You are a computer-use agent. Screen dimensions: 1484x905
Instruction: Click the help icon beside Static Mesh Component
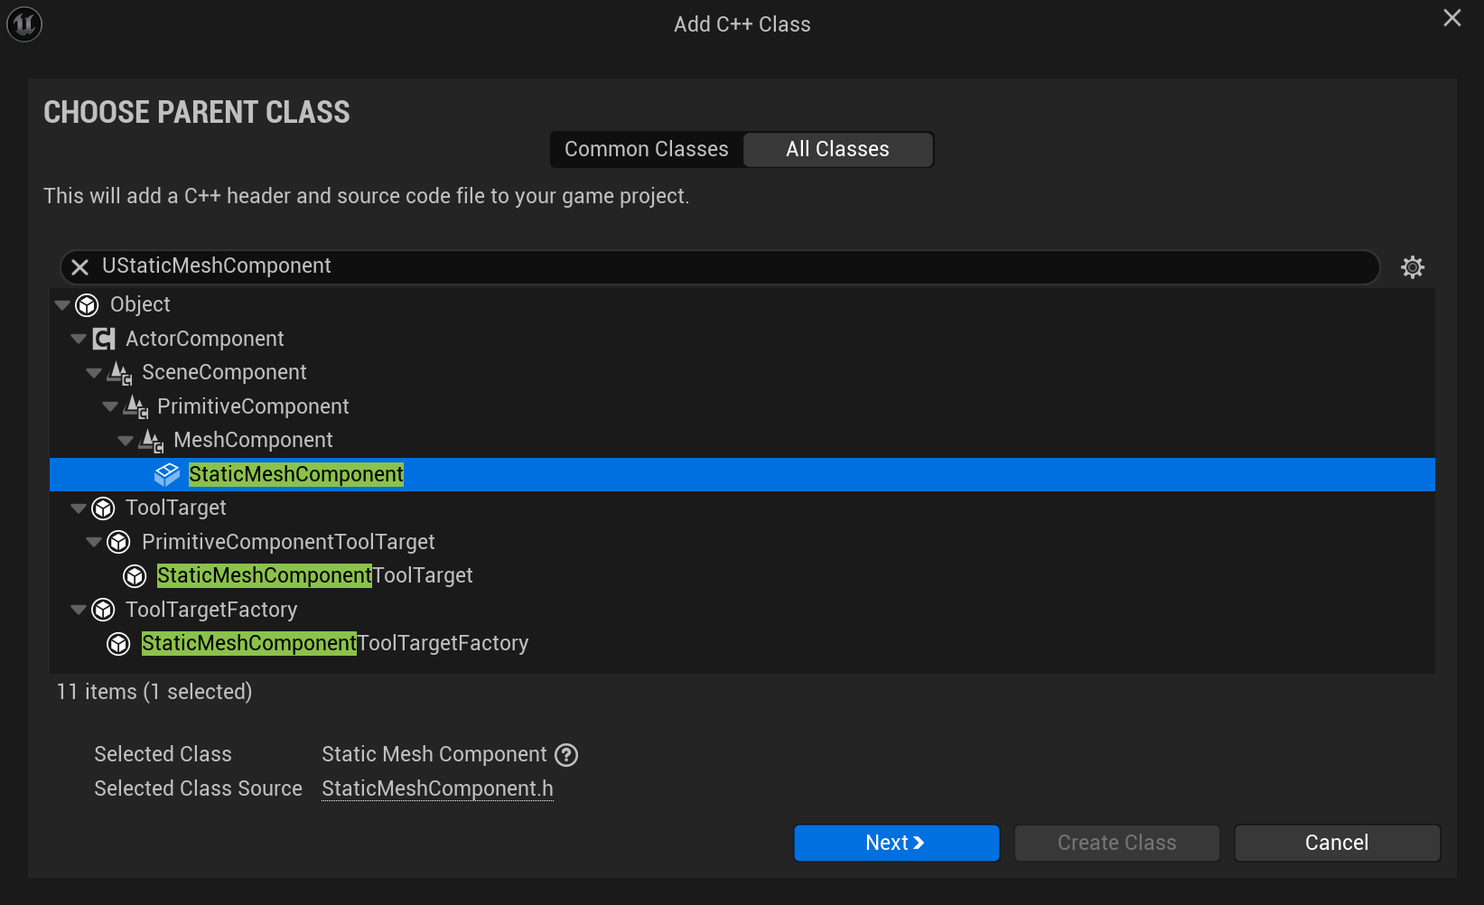coord(566,755)
